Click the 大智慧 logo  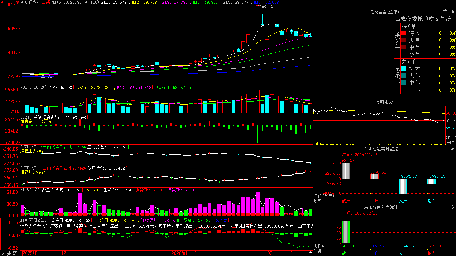[x=9, y=253]
